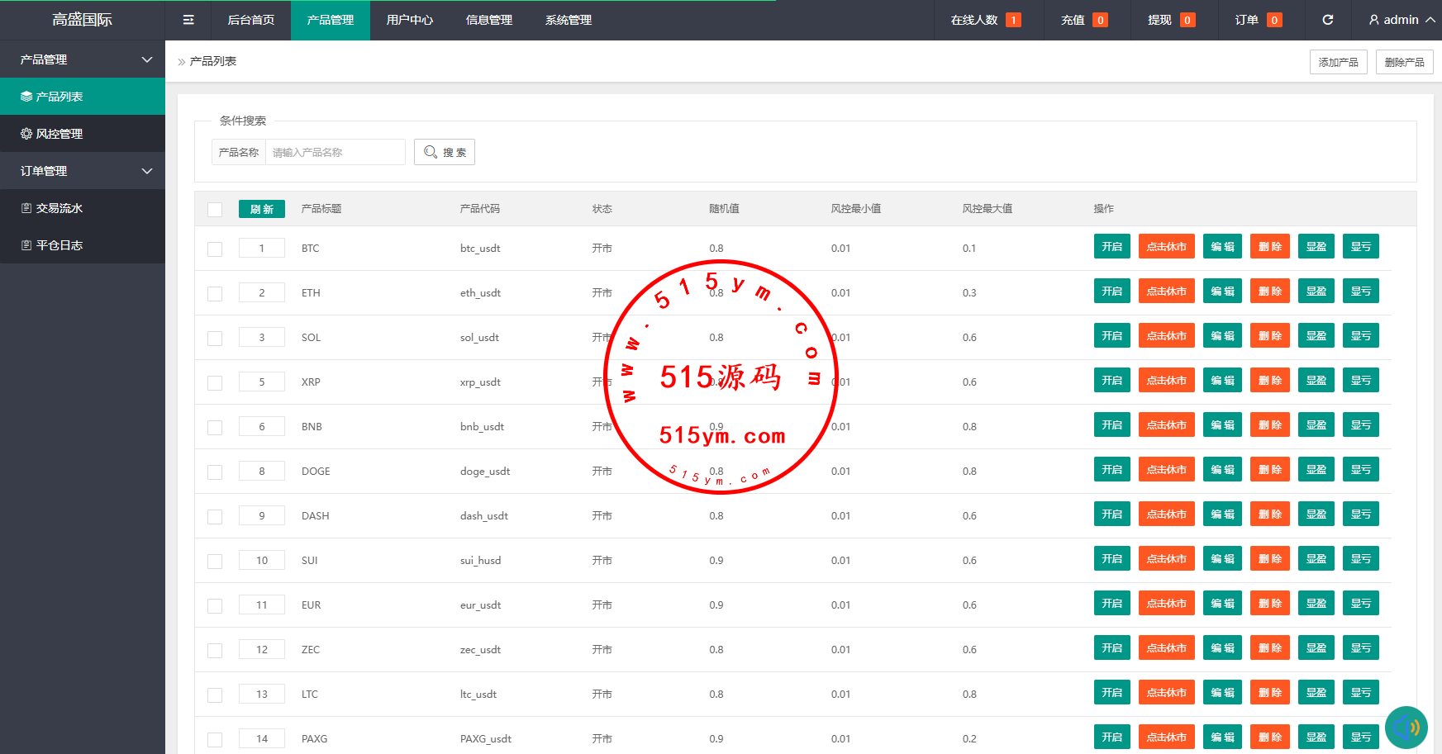Click the 产品名称 search input field
This screenshot has width=1442, height=754.
(335, 152)
